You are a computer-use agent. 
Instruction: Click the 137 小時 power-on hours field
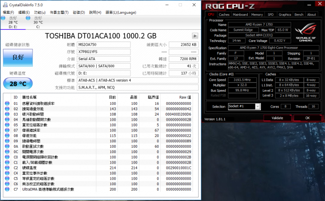(184, 73)
